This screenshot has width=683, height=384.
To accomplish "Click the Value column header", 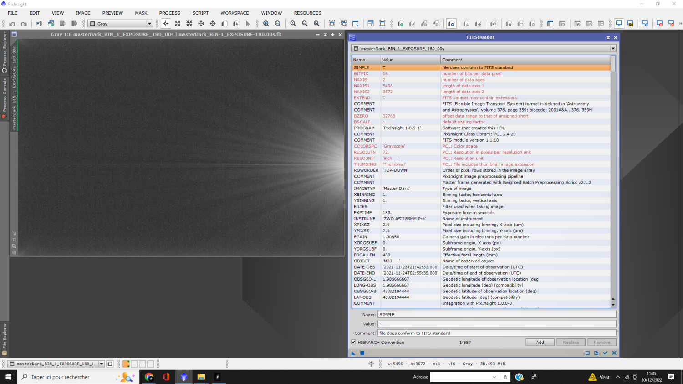I will pyautogui.click(x=411, y=60).
